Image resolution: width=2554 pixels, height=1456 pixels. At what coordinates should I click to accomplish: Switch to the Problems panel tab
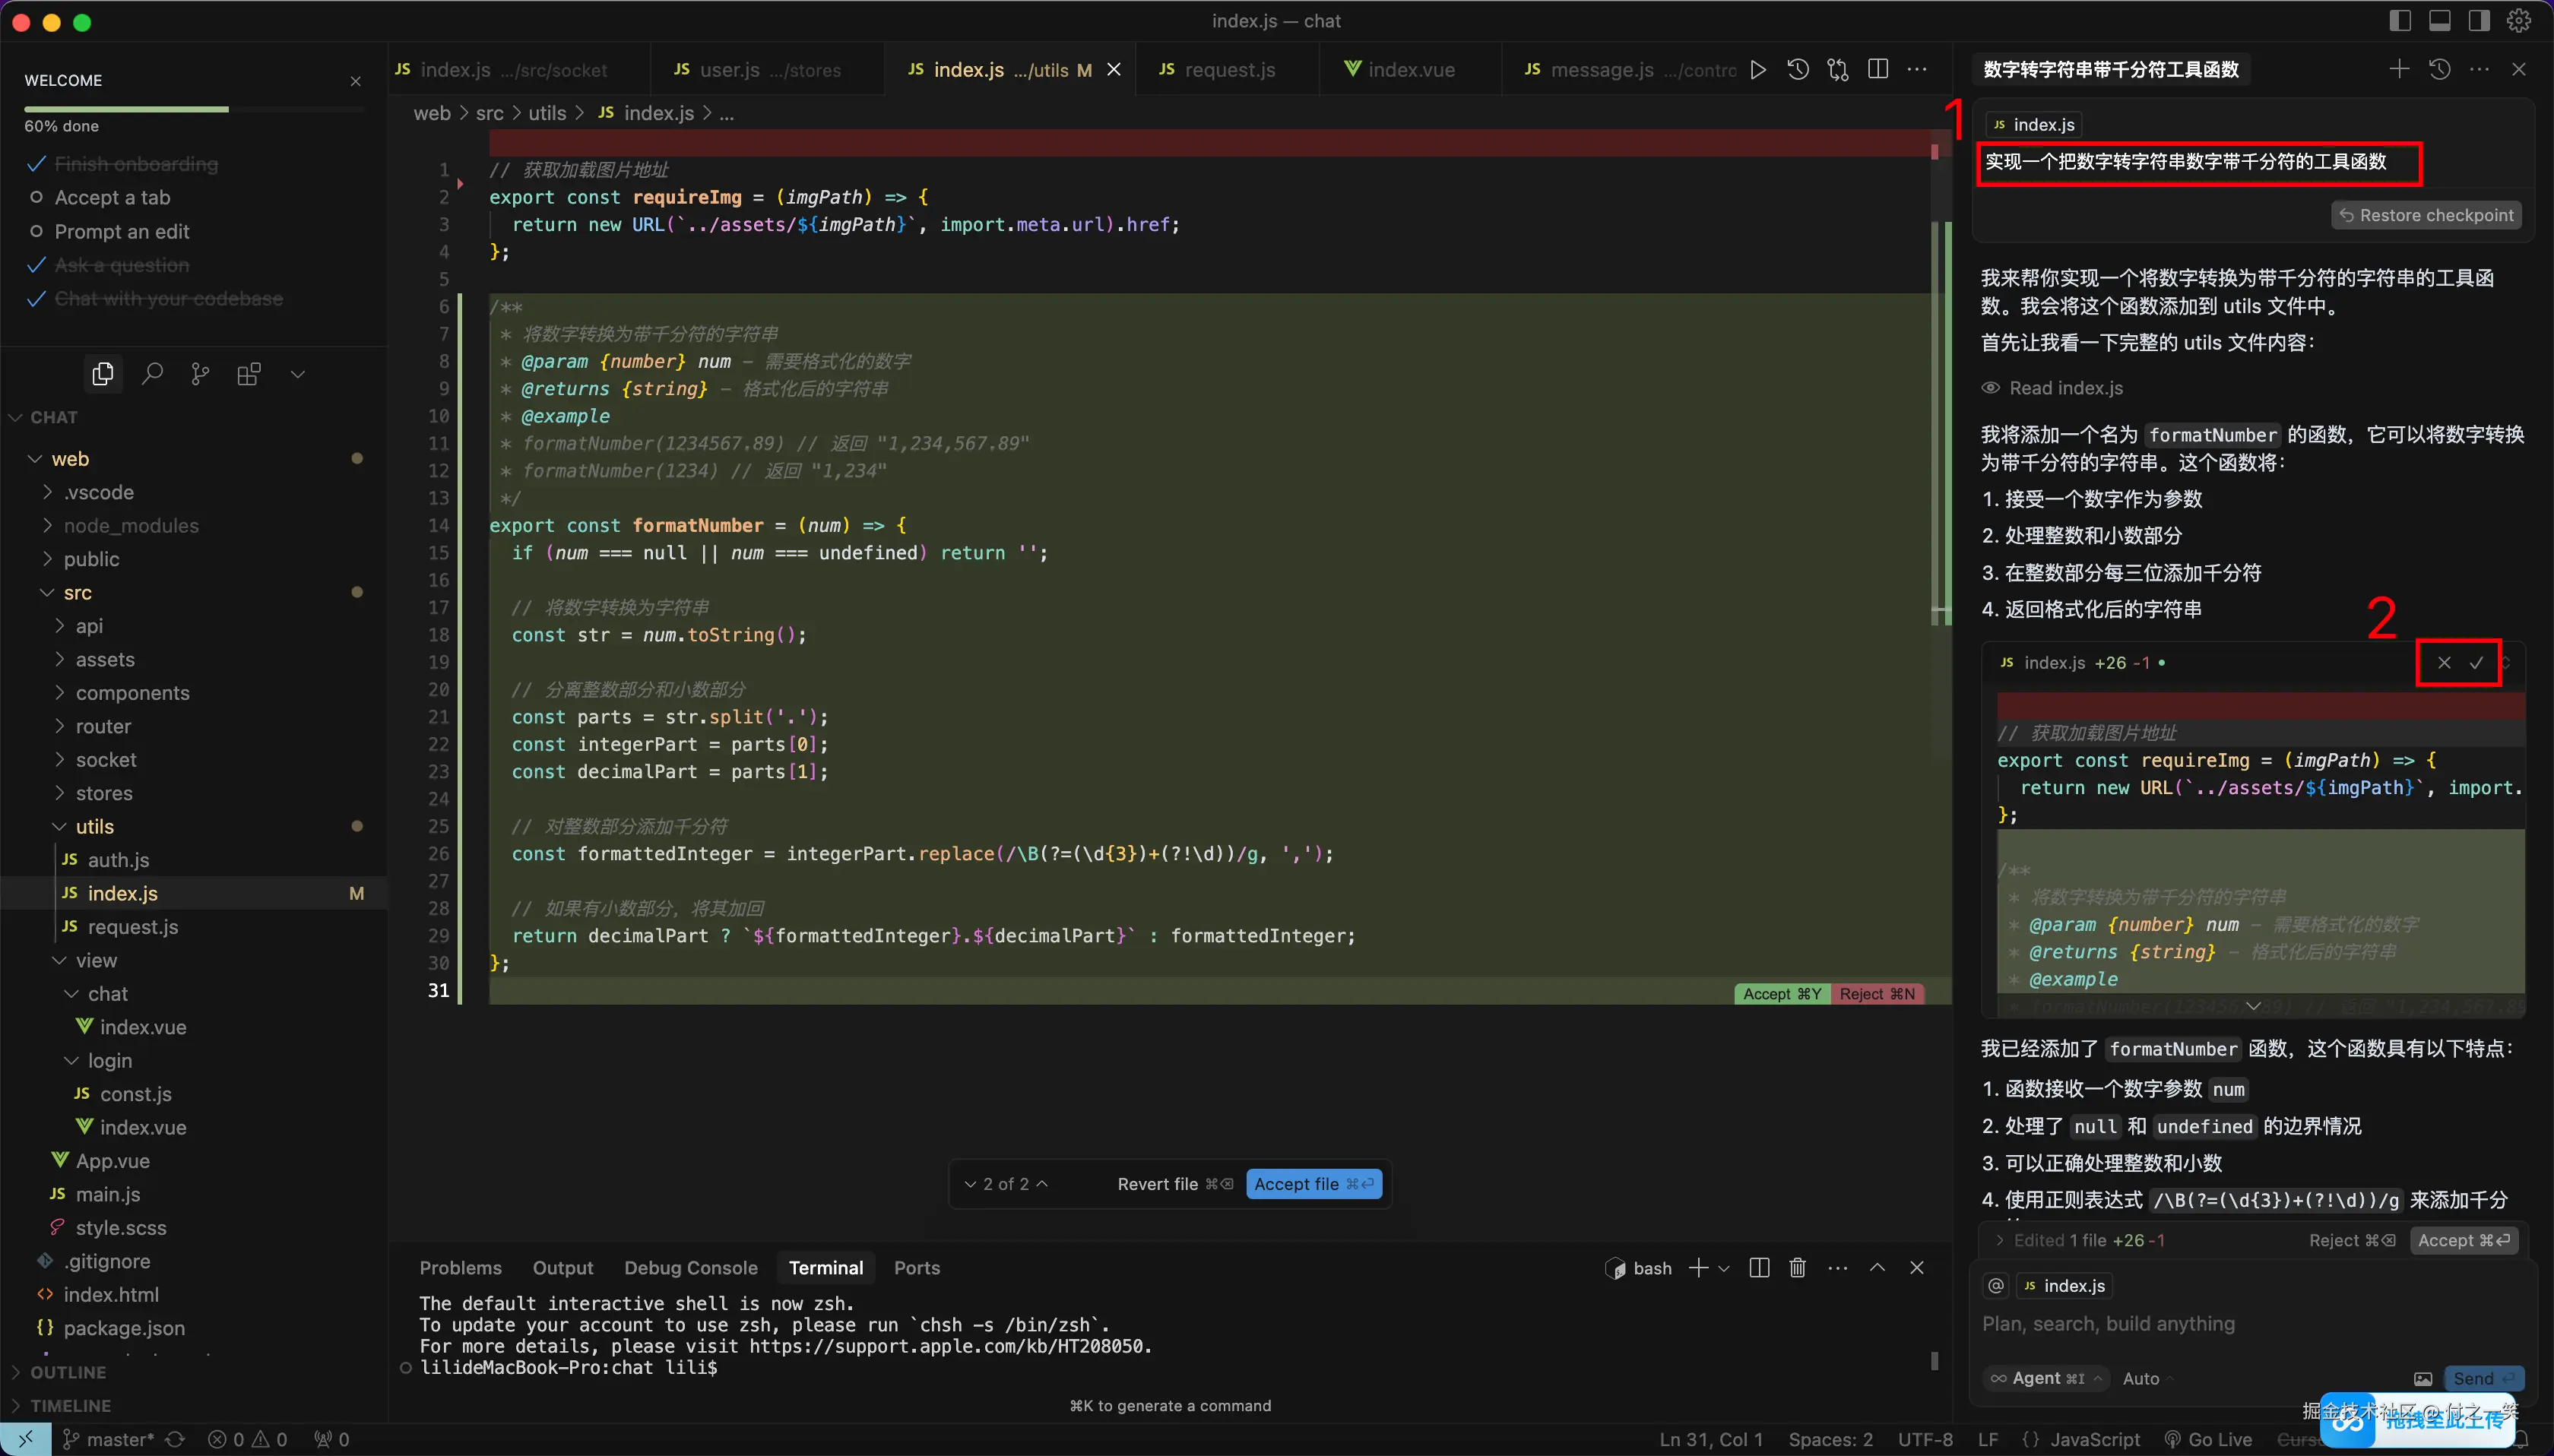pyautogui.click(x=460, y=1267)
